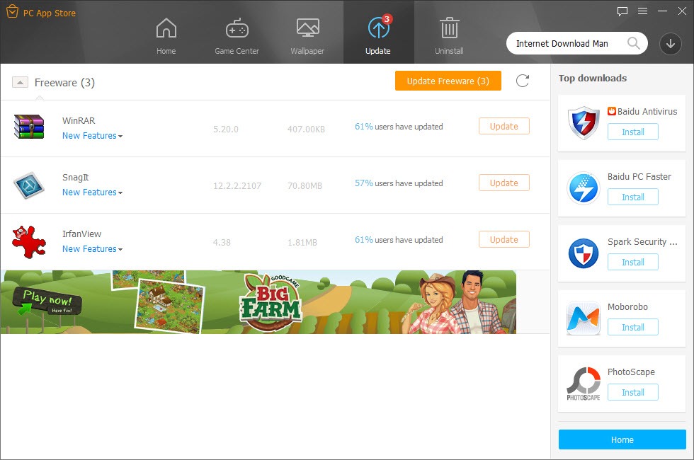The image size is (694, 460).
Task: Click 57% users have updated text
Action: click(x=399, y=183)
